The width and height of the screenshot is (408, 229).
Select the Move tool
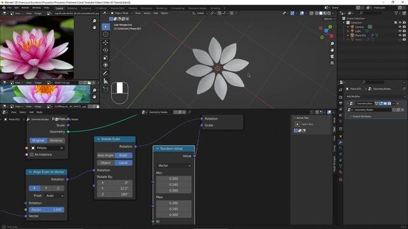click(106, 43)
